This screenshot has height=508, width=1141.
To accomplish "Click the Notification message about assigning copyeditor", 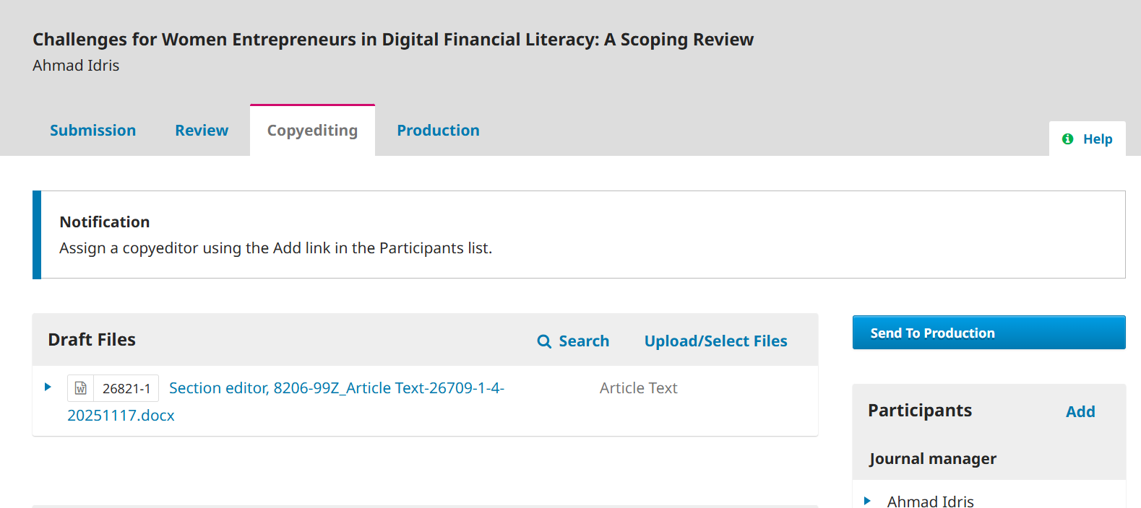I will tap(275, 248).
